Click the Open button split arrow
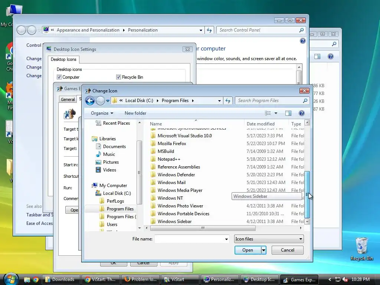The width and height of the screenshot is (380, 285). 264,250
